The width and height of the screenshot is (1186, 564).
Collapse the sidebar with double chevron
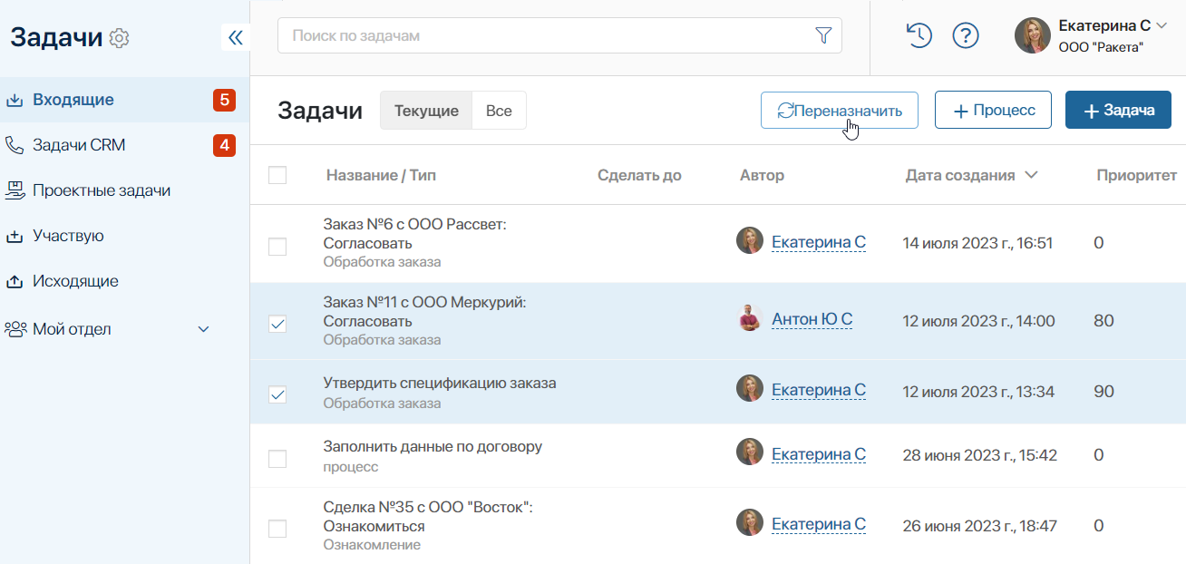tap(235, 37)
